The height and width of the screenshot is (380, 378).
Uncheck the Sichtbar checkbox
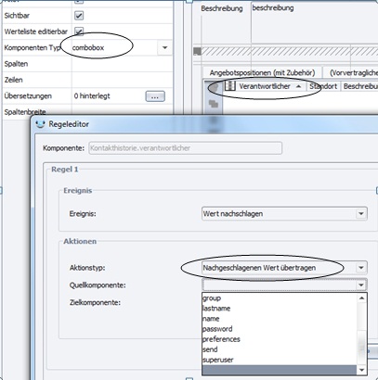(79, 16)
